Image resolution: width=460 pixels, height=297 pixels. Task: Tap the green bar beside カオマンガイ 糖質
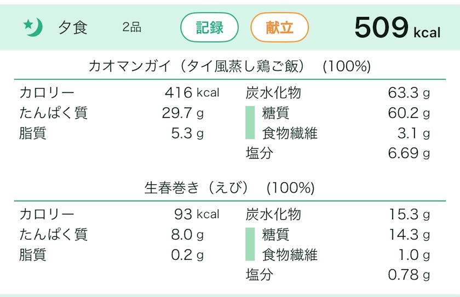250,123
